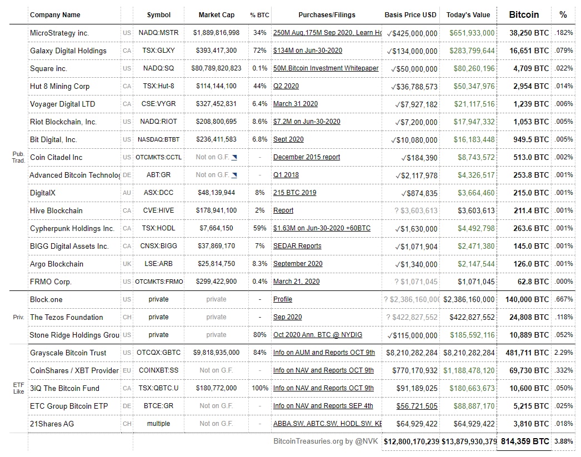The image size is (581, 457).
Task: Open Voyager Digital's March 31 2020 link
Action: coord(295,104)
